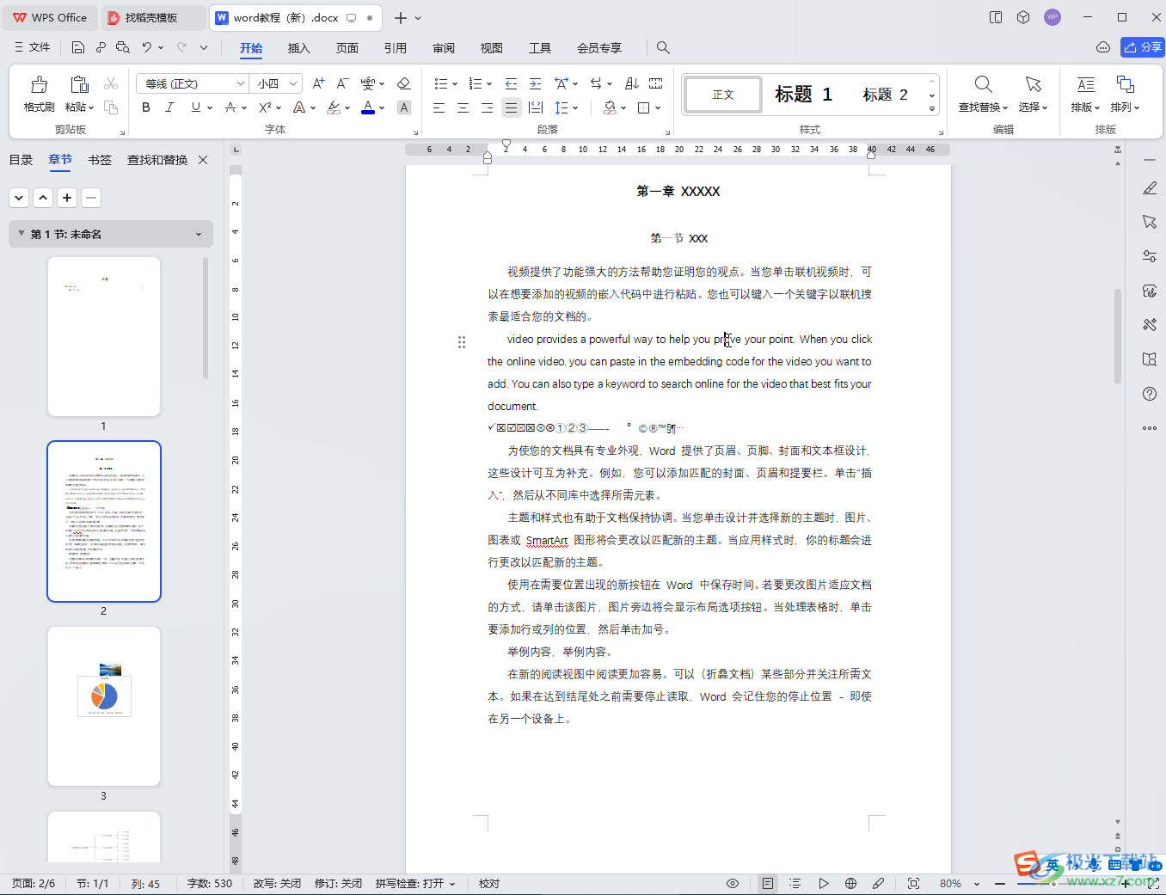Viewport: 1166px width, 895px height.
Task: Add a new section with the plus button
Action: click(x=67, y=198)
